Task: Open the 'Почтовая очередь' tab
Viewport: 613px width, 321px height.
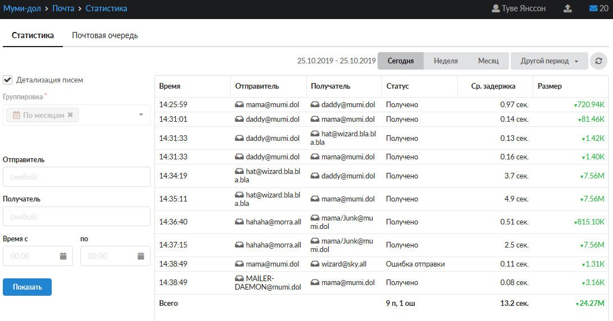Action: [x=105, y=35]
